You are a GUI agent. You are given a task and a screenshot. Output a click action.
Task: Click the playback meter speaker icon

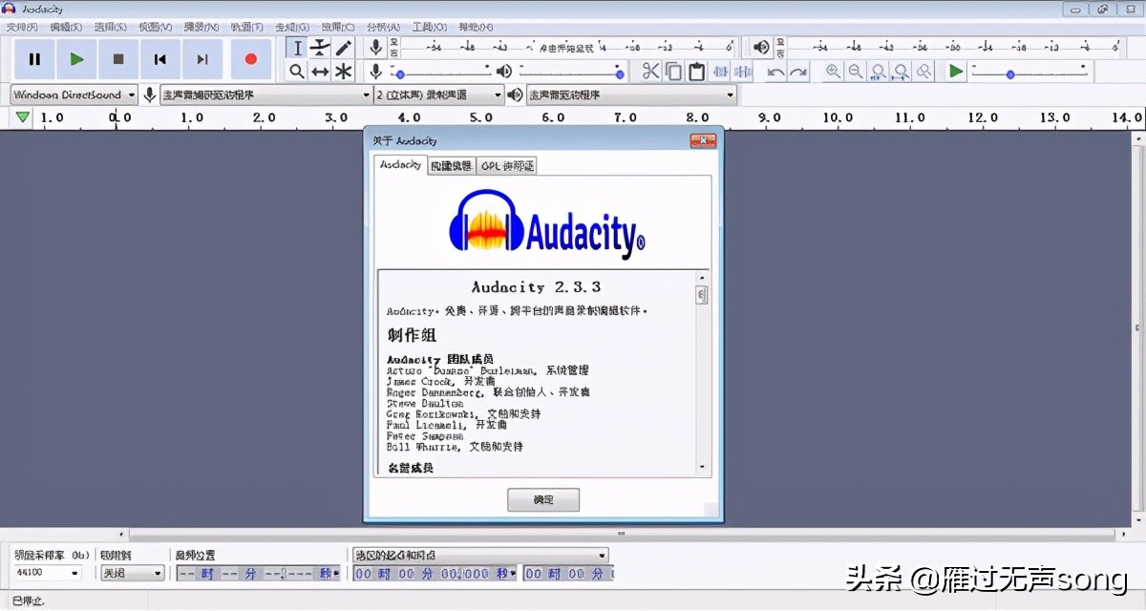coord(760,47)
